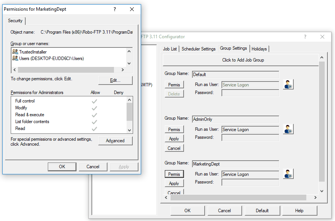Click right arrow of group names horizontal scrollbar
The image size is (335, 221).
[123, 70]
